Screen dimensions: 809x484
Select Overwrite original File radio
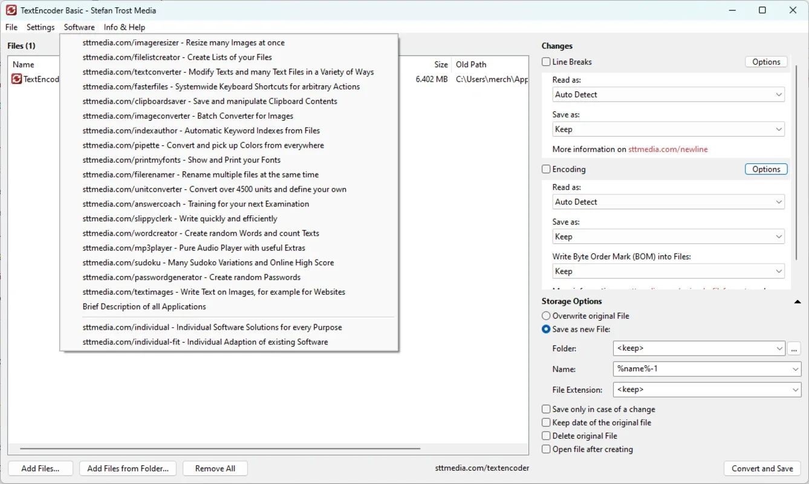547,316
